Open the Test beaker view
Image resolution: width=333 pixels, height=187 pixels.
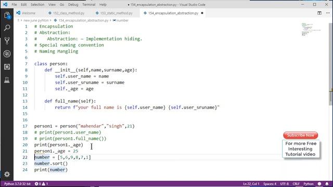point(7,80)
